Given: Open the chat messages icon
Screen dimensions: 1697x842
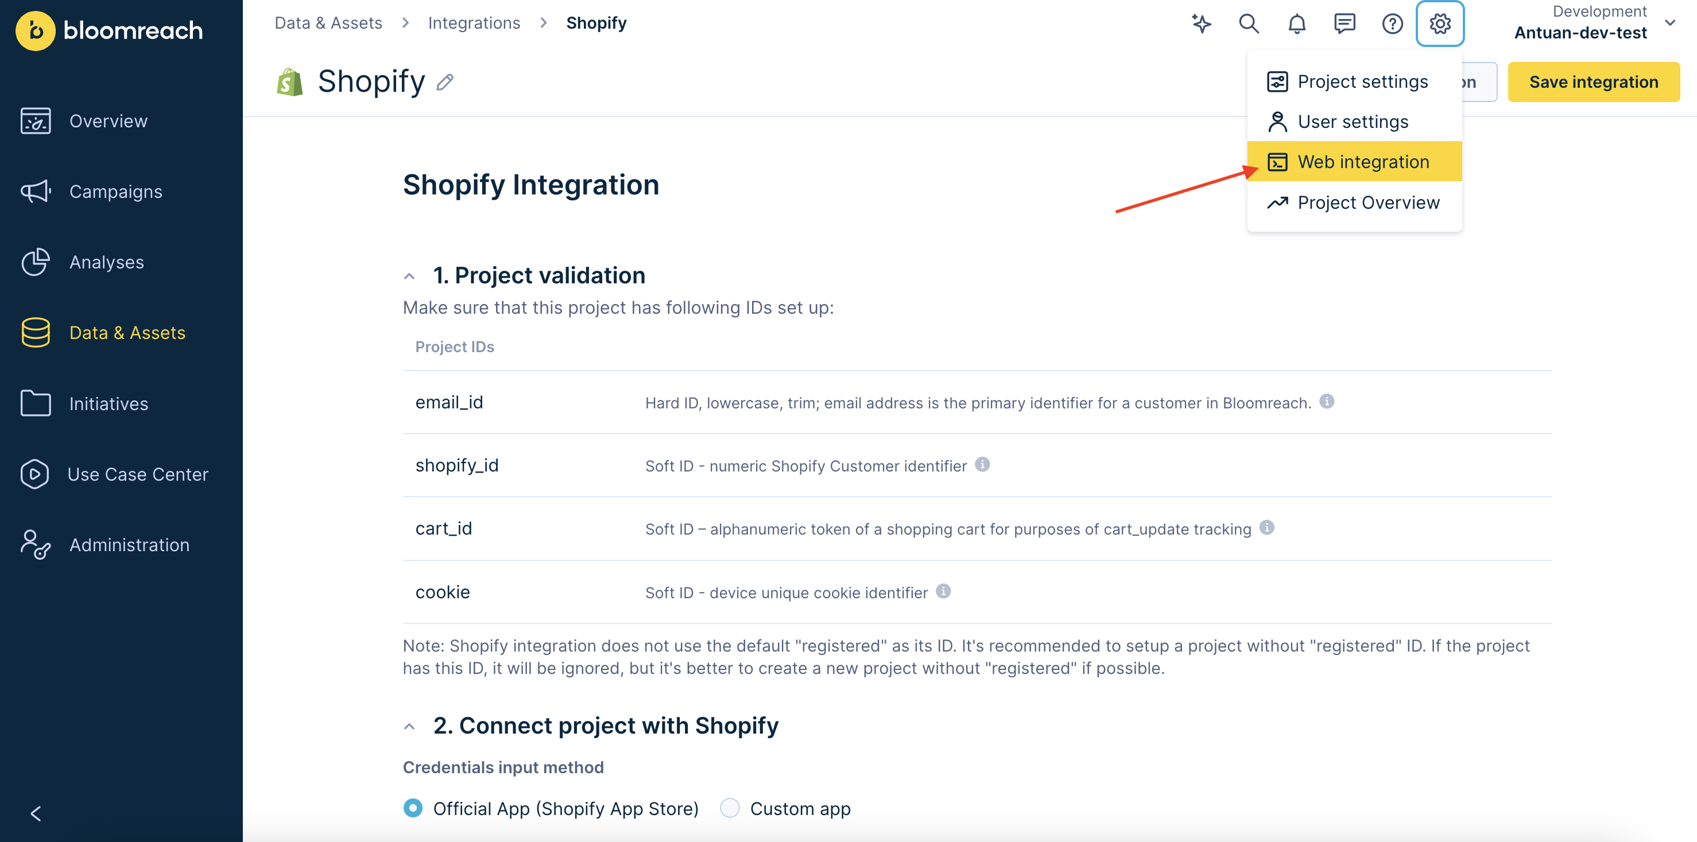Looking at the screenshot, I should pyautogui.click(x=1344, y=24).
